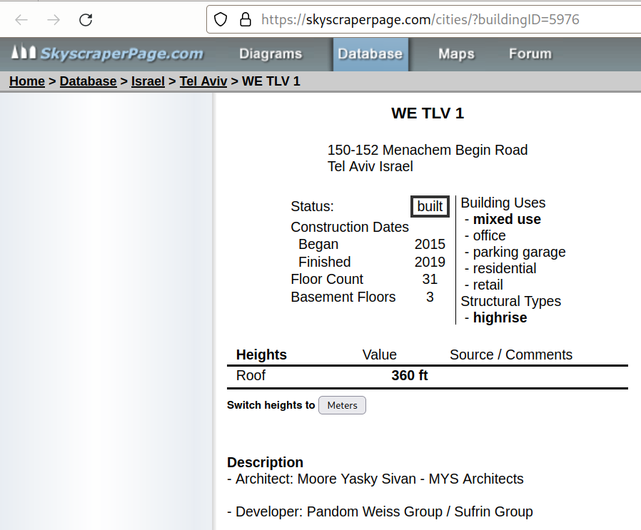Click the 'Structural Types' heading
641x530 pixels.
click(x=510, y=301)
